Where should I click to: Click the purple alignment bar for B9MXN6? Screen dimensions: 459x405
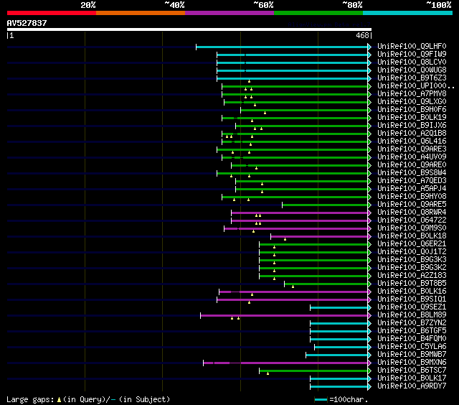(285, 363)
